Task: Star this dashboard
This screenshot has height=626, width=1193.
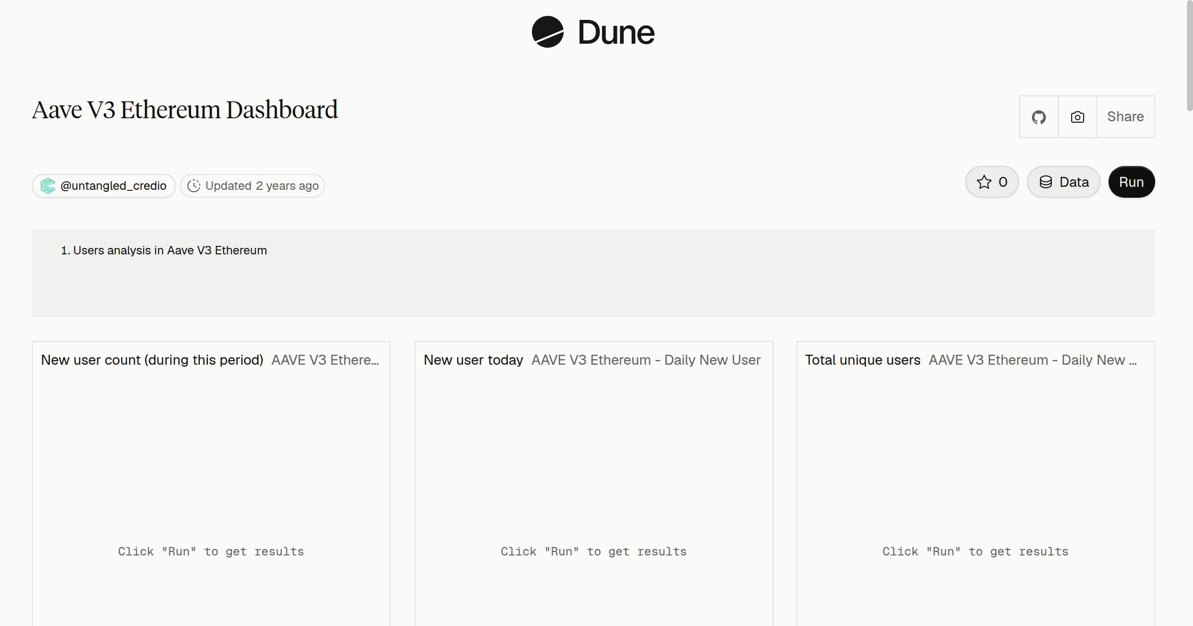Action: click(992, 182)
